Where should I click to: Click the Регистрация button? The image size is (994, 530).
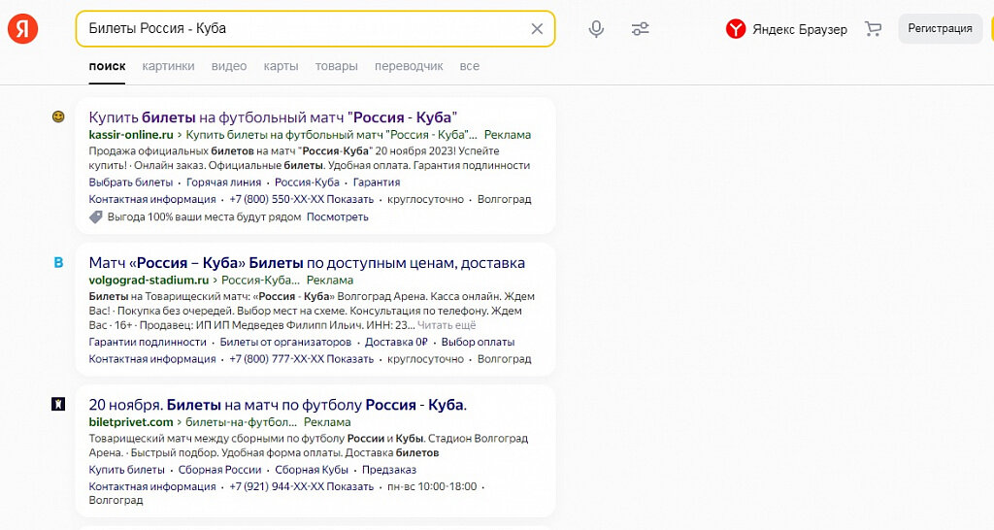[940, 28]
